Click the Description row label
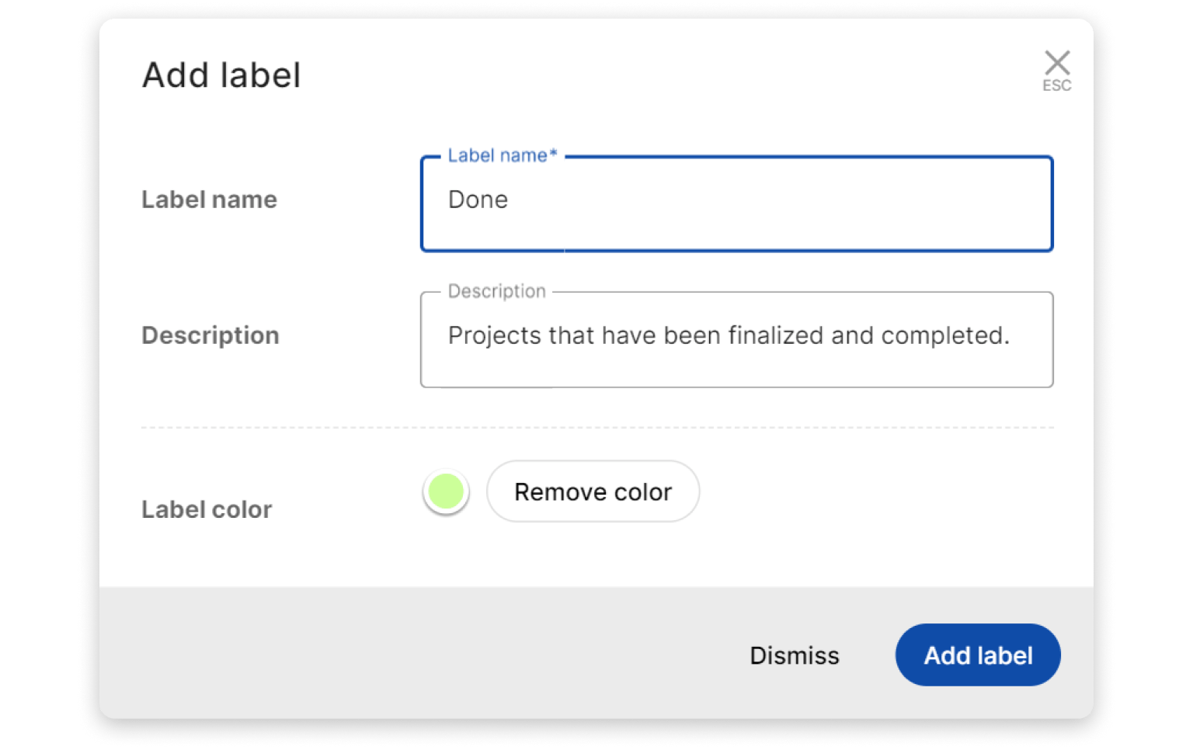Screen dimensions: 1193x750 [x=210, y=335]
